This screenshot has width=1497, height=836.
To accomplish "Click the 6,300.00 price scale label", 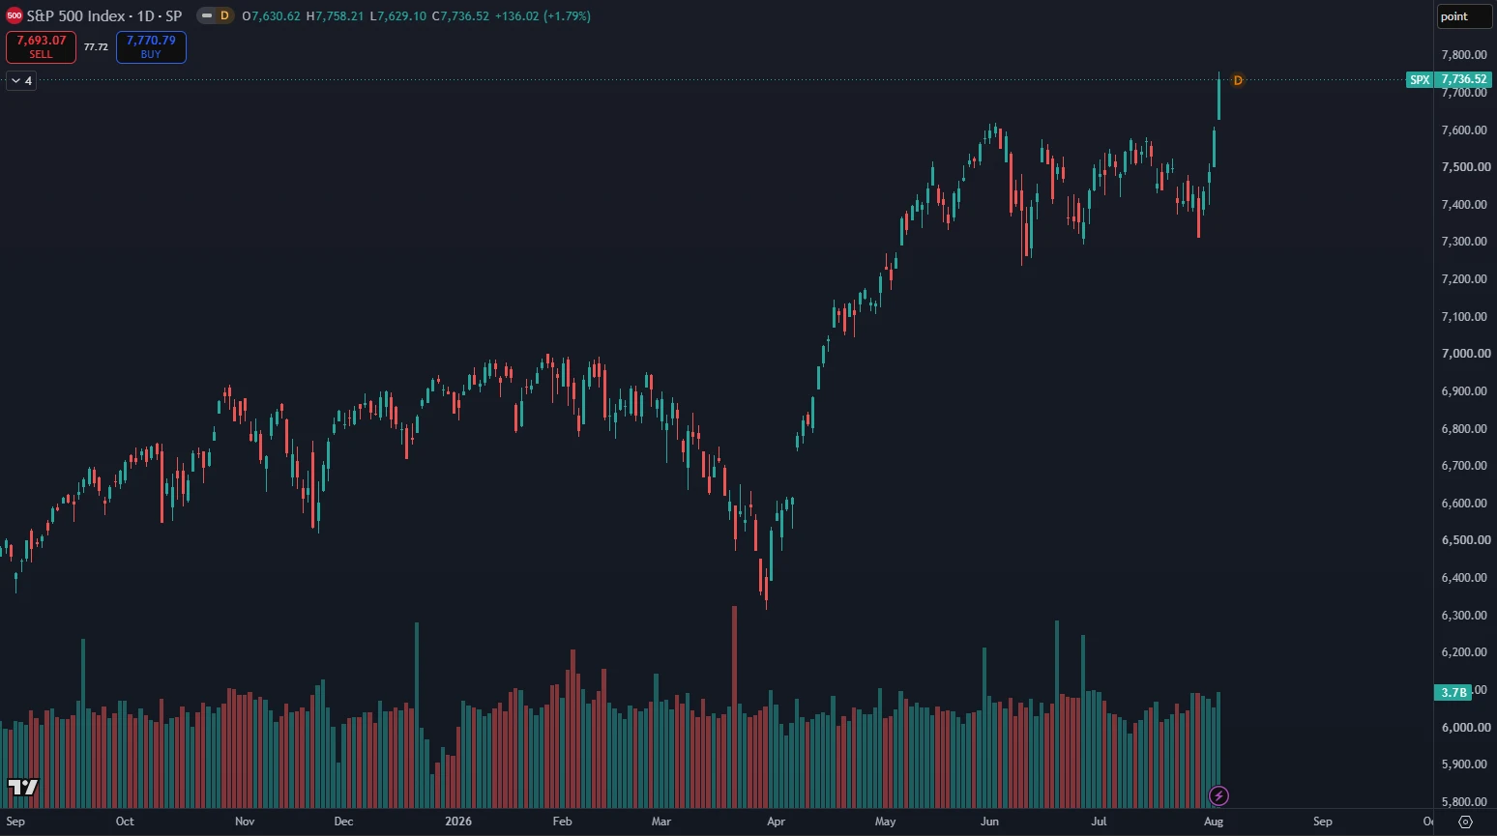I will coord(1464,616).
